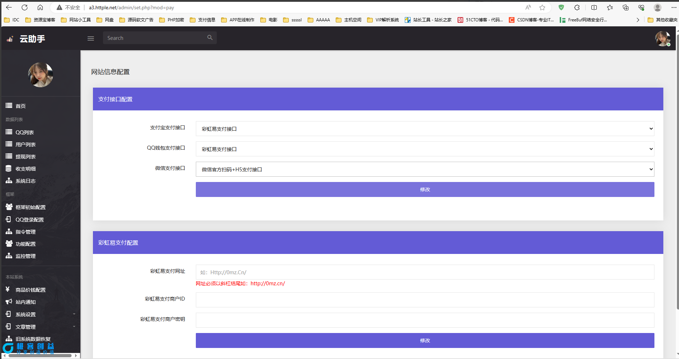Click the 云助手 logo icon
The image size is (679, 359).
[x=10, y=39]
